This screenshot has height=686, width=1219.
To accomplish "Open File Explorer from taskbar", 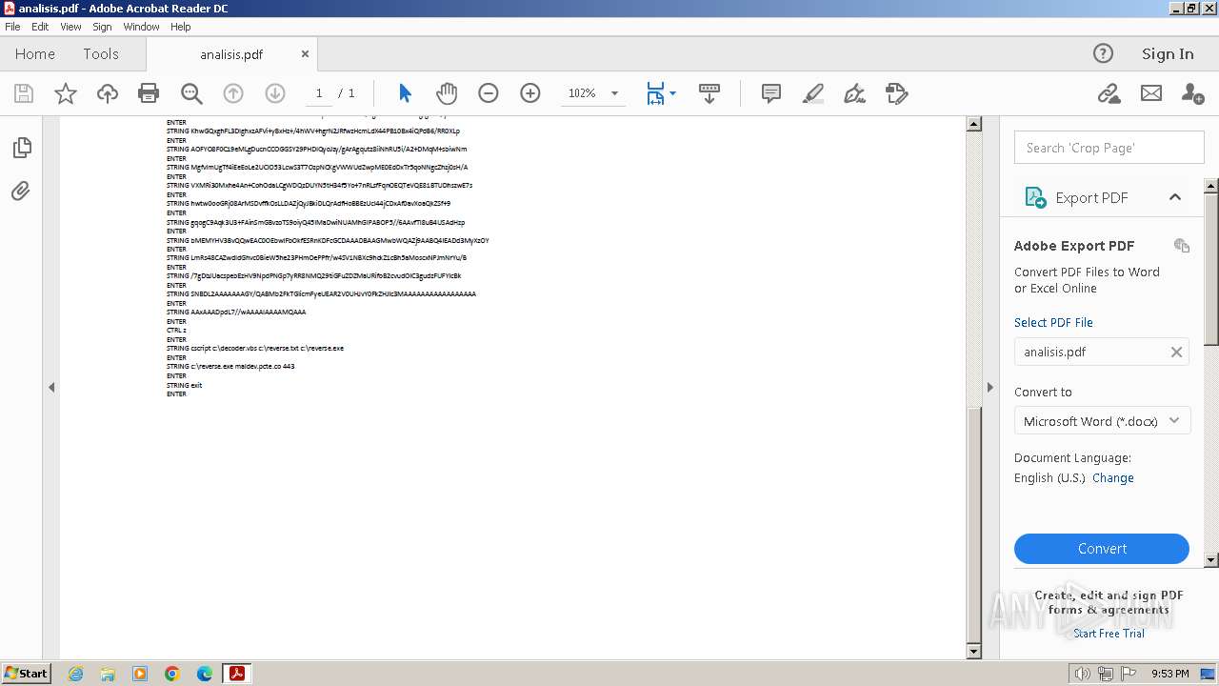I will coord(108,674).
